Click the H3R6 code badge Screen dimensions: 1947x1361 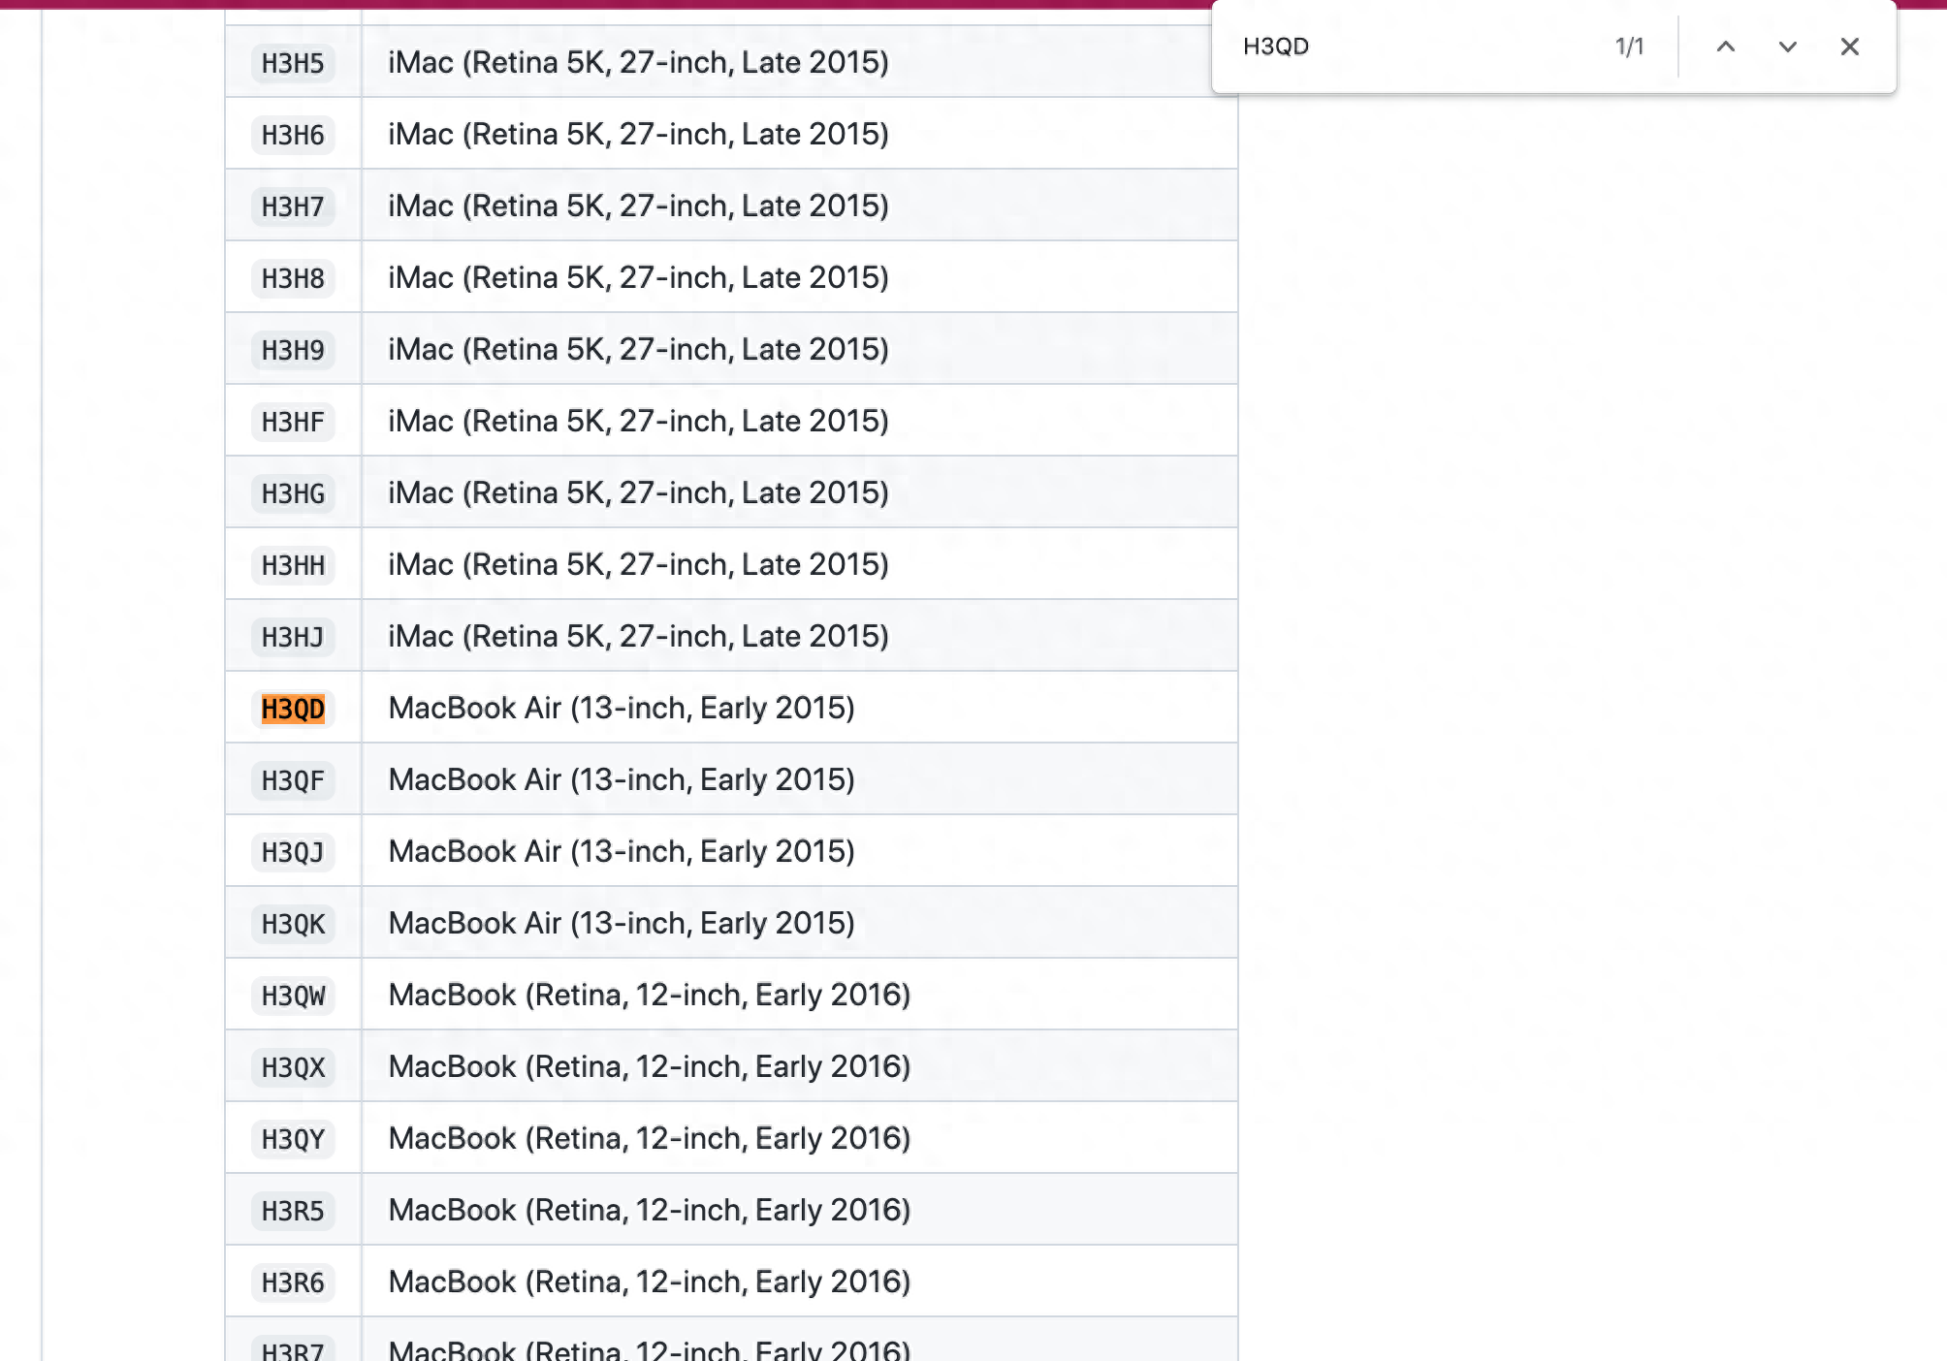coord(293,1282)
